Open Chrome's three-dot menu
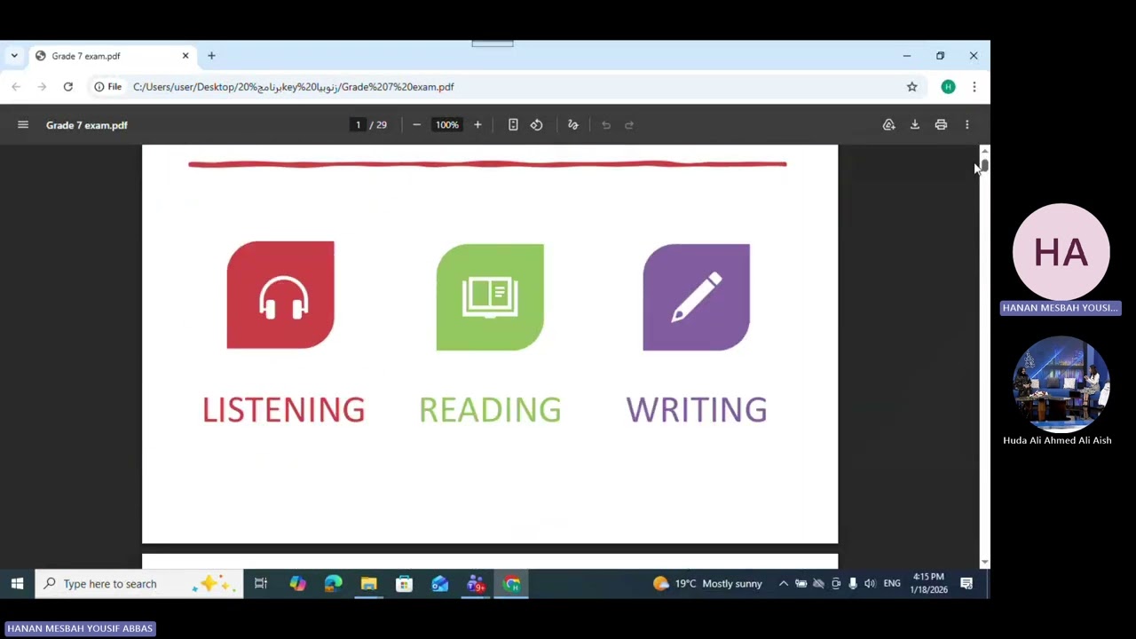This screenshot has height=639, width=1136. tap(974, 87)
